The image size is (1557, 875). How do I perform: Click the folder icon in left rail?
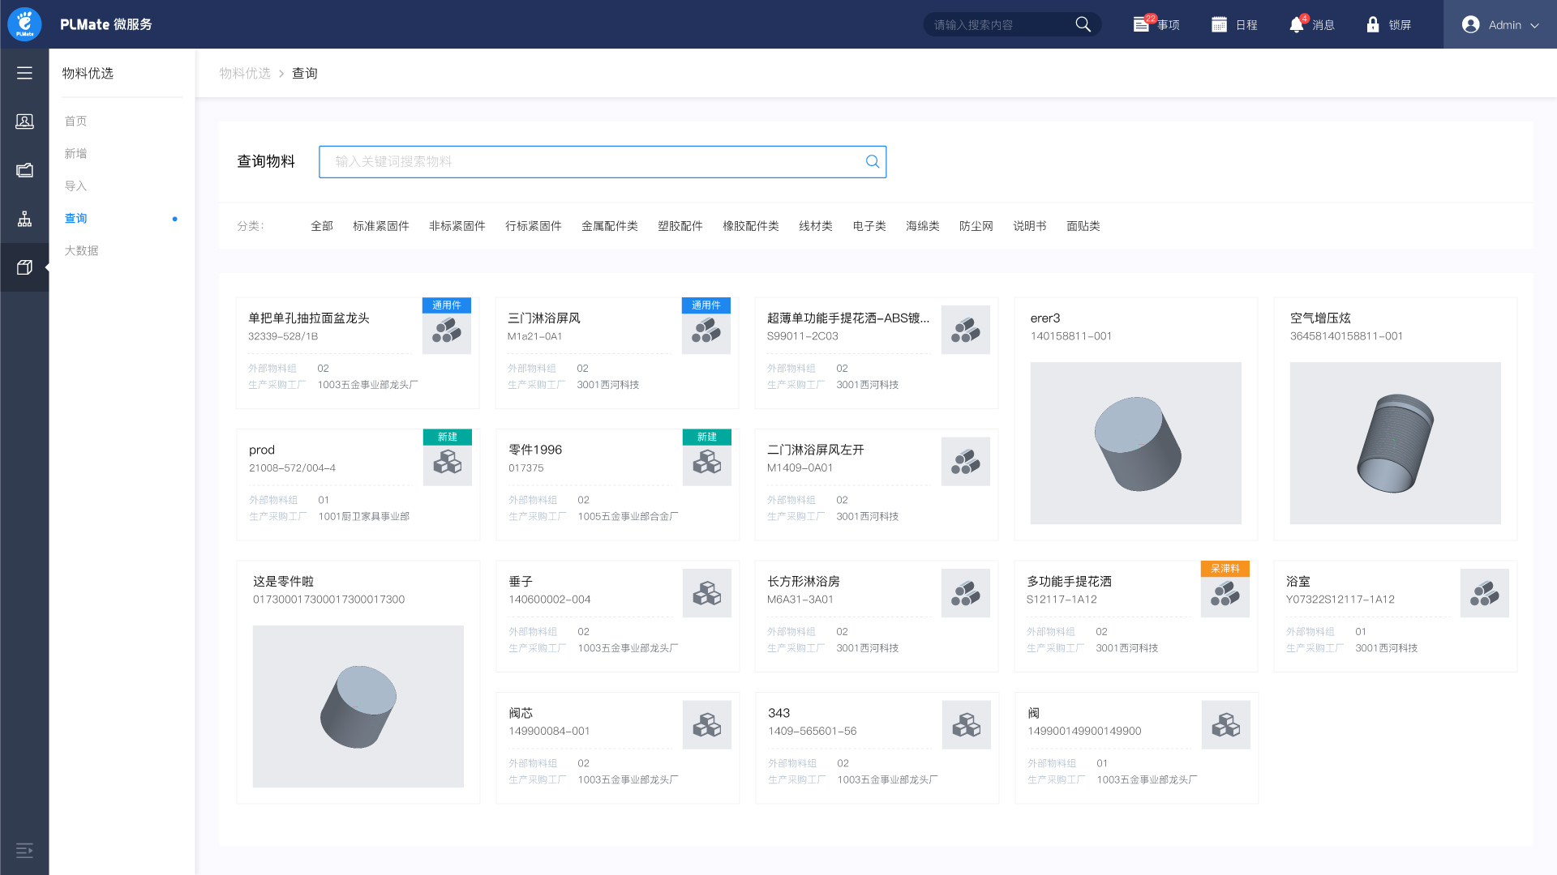click(24, 170)
